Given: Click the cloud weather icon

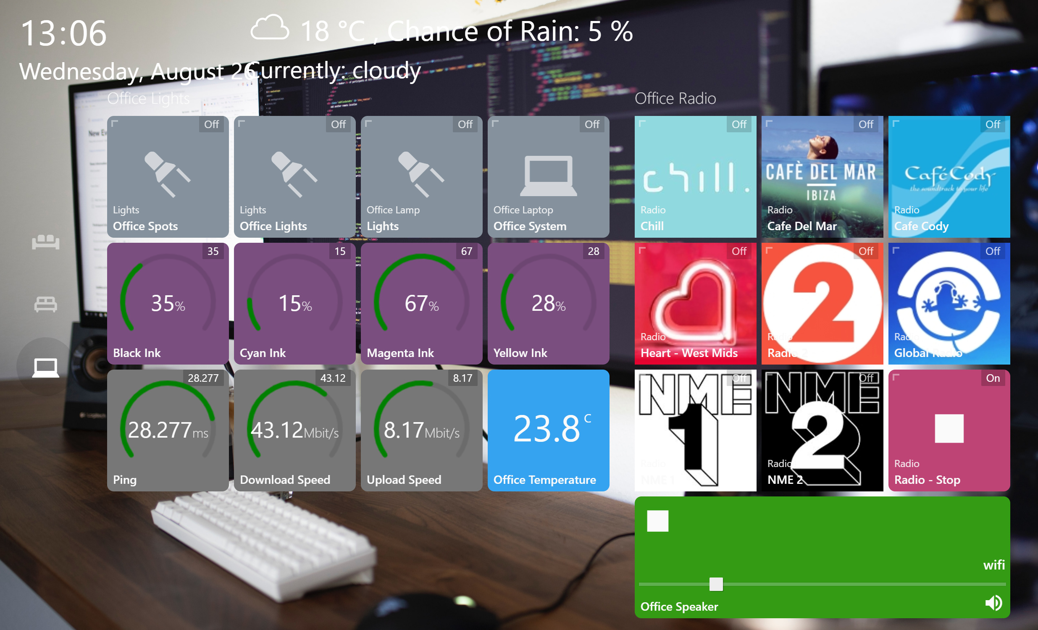Looking at the screenshot, I should 270,28.
